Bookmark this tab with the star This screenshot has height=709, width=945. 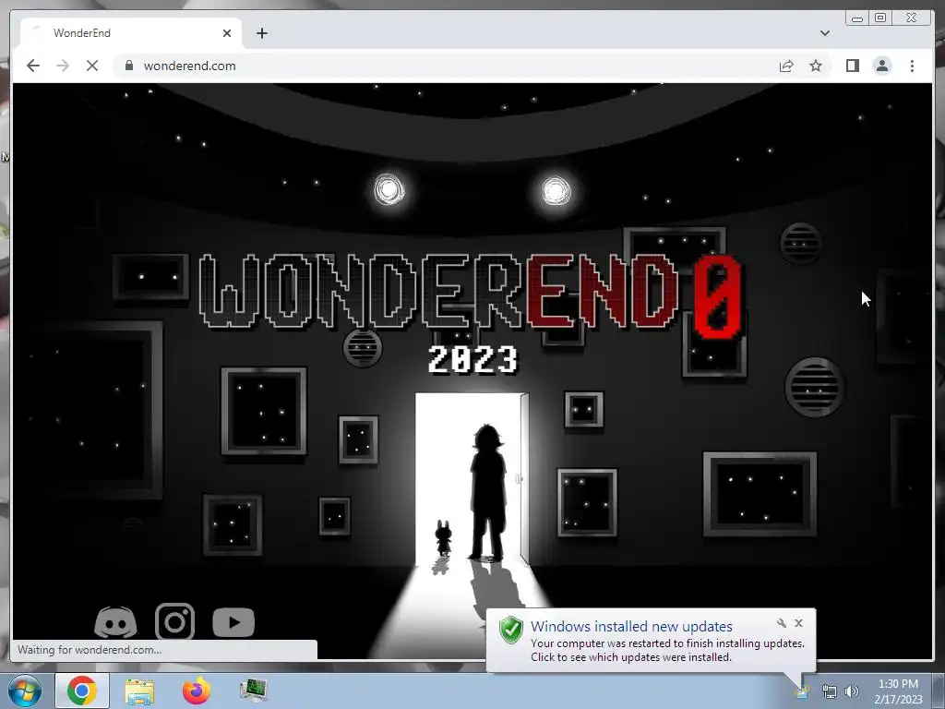click(x=816, y=66)
